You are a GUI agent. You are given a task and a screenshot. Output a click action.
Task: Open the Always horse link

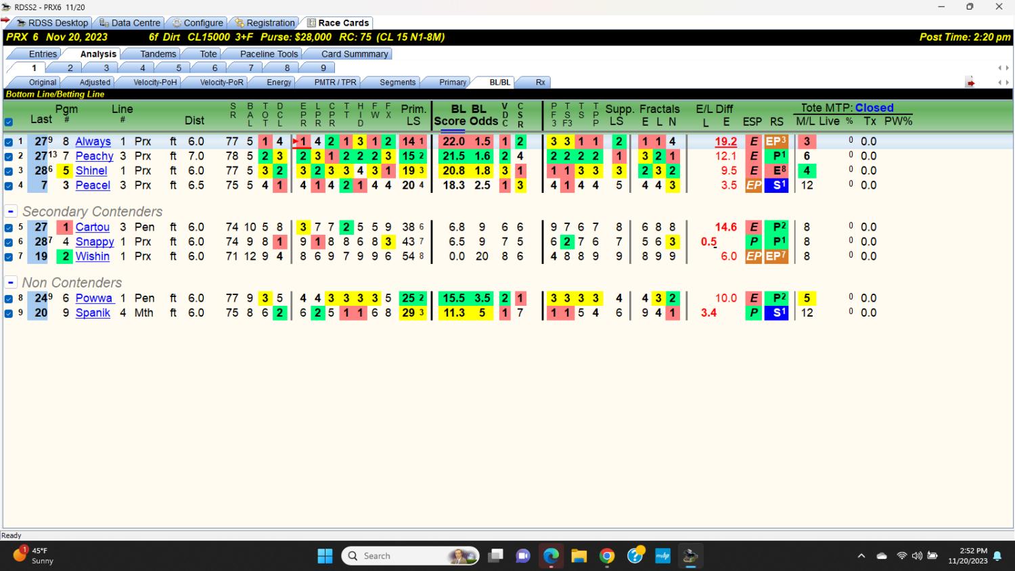tap(93, 141)
